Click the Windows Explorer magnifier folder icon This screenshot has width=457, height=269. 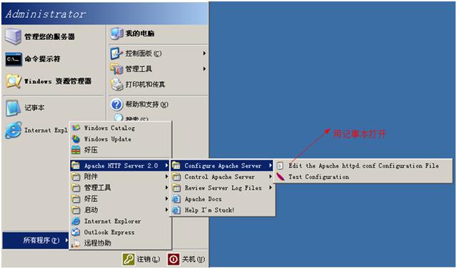click(x=14, y=81)
